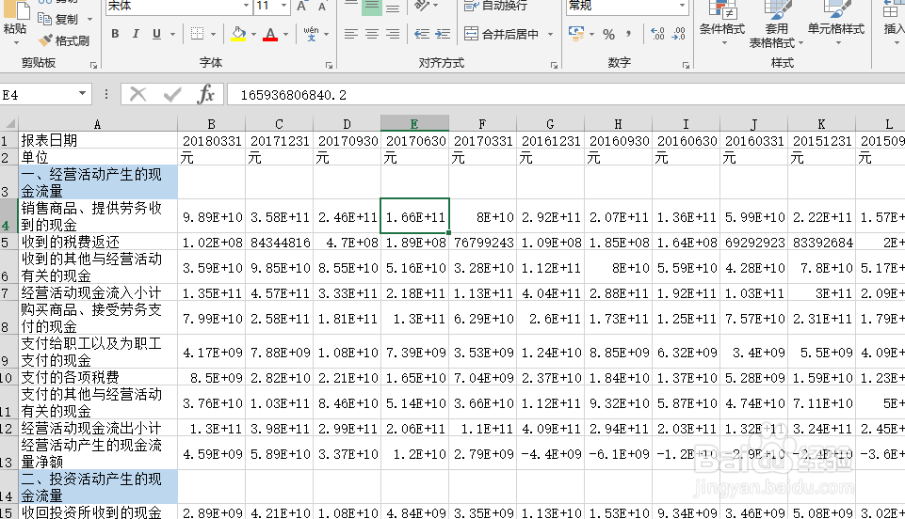
Task: Open font group dialog launcher
Action: click(x=329, y=66)
